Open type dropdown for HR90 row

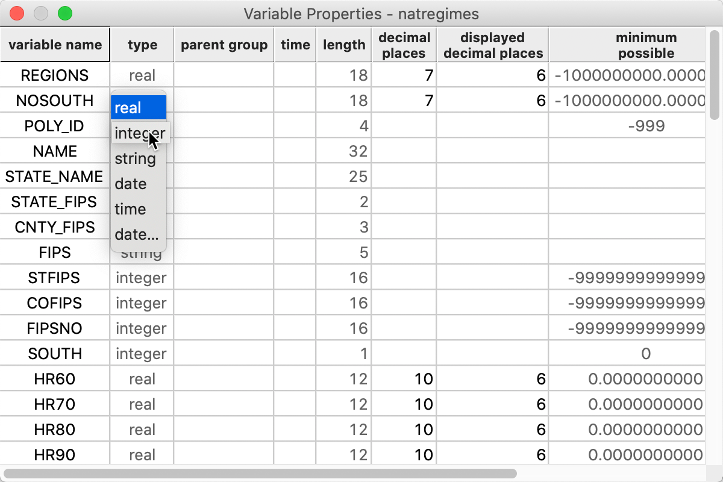coord(142,455)
